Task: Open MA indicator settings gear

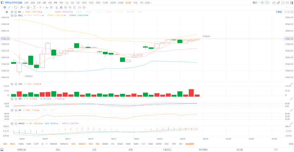Action: click(12, 12)
